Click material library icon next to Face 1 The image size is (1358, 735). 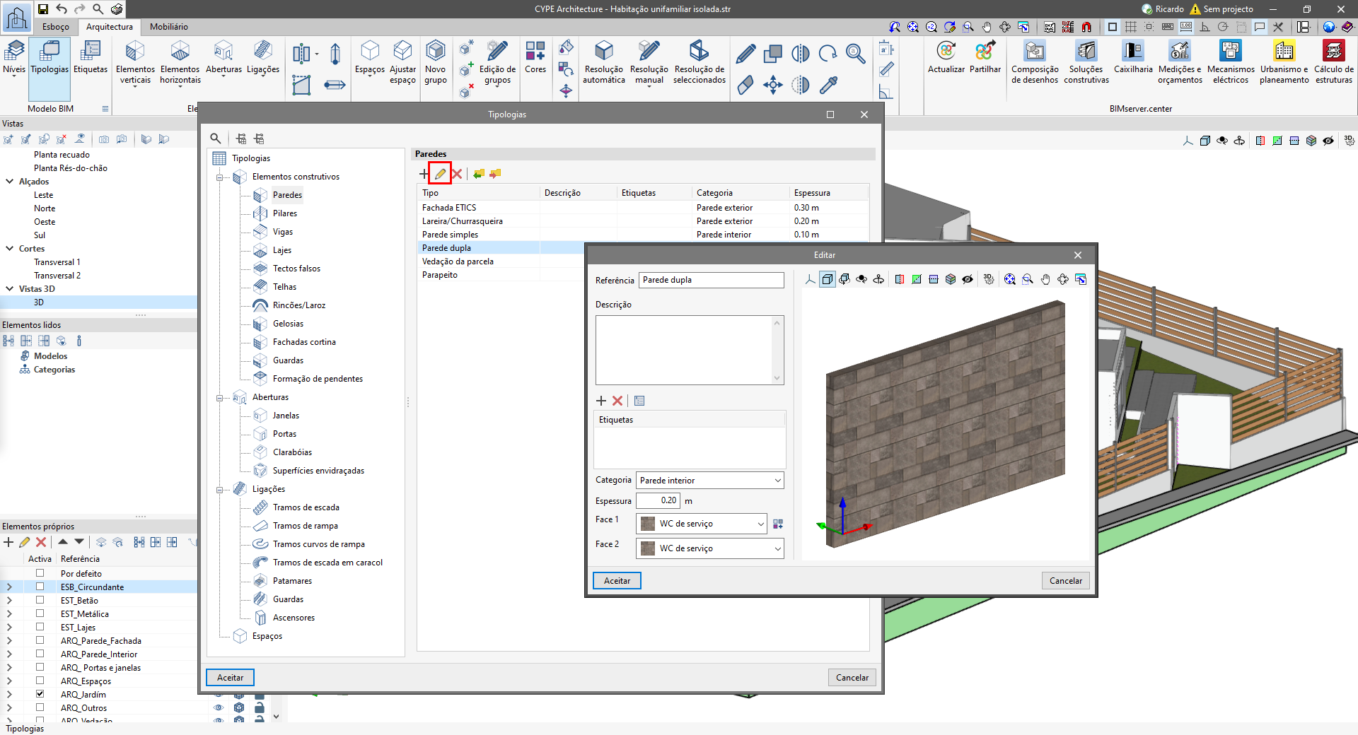pos(778,524)
